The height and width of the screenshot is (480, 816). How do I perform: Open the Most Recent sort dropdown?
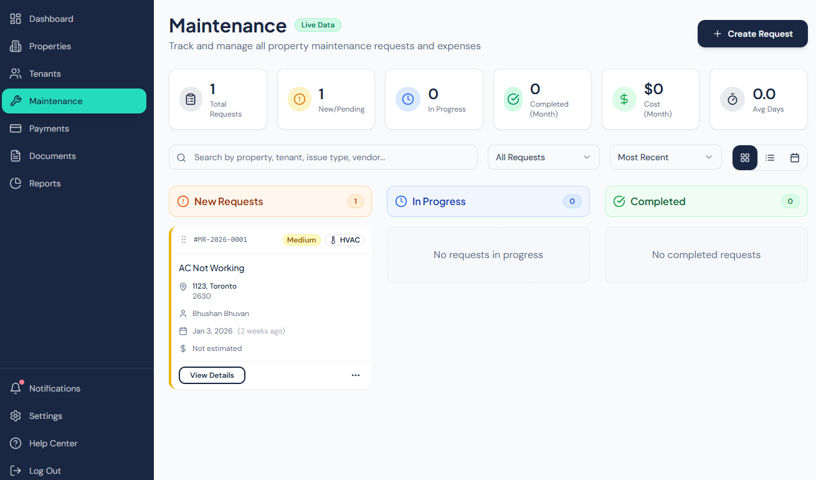[x=665, y=157]
